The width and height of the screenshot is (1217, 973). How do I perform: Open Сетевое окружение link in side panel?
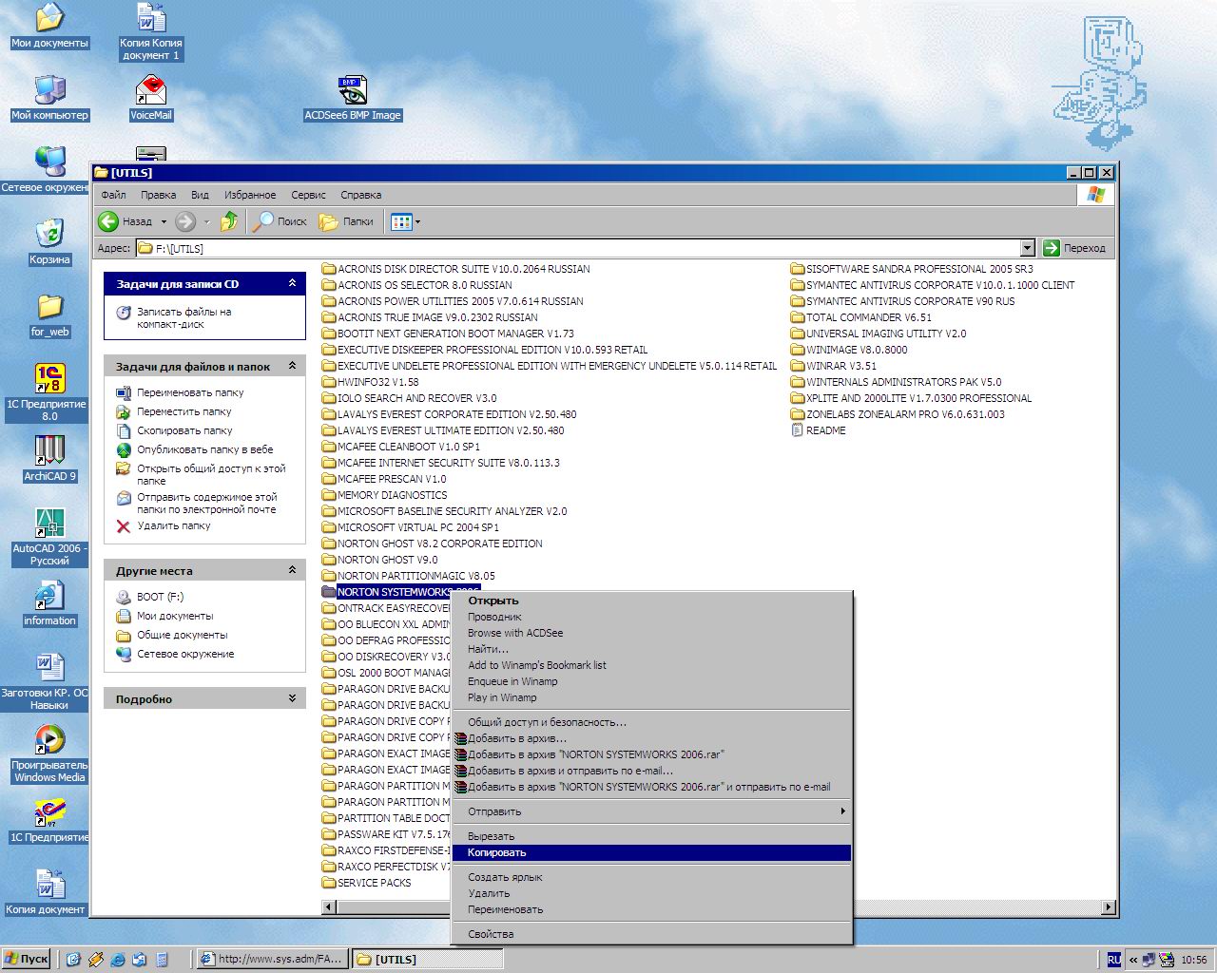[184, 654]
